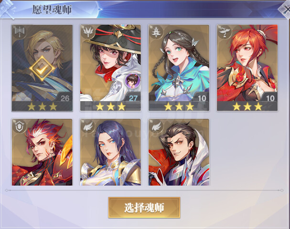Choose the blue-haired woman in silver armor
The width and height of the screenshot is (290, 229).
(110, 152)
